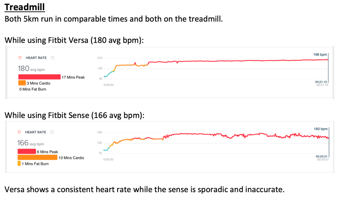The height and width of the screenshot is (200, 339).
Task: Click the 0:00:00 start time on the Versa chart
Action: [x=109, y=85]
